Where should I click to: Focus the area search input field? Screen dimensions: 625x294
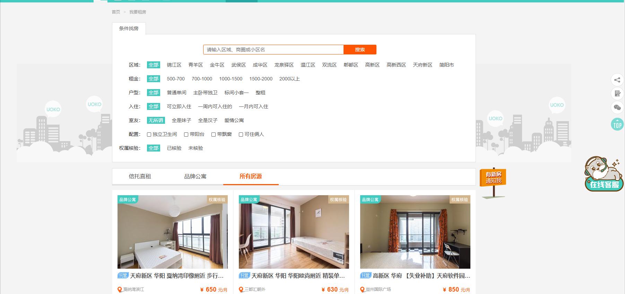tap(274, 50)
